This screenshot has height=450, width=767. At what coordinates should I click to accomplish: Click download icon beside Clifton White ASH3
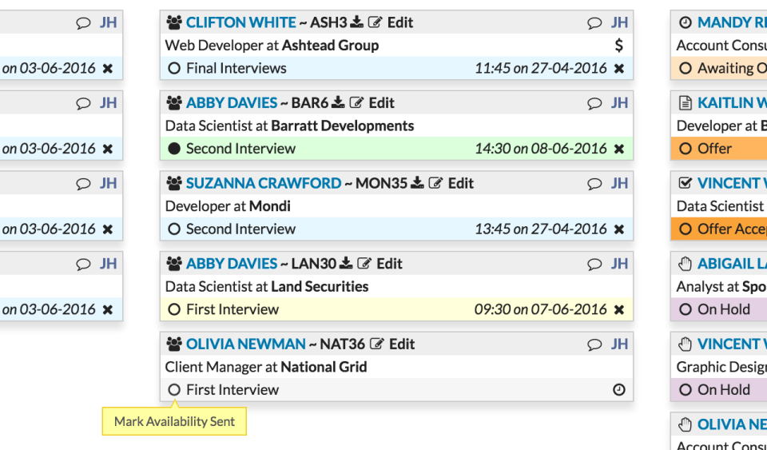pos(357,22)
